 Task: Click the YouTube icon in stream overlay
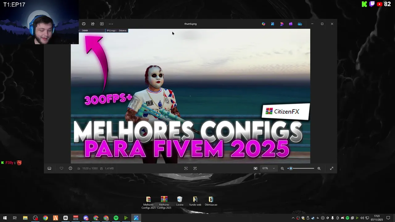[x=380, y=4]
